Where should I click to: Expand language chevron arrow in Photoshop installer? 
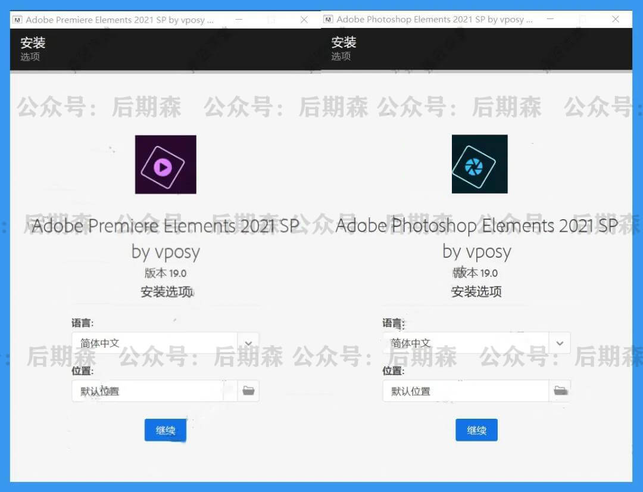pos(560,343)
